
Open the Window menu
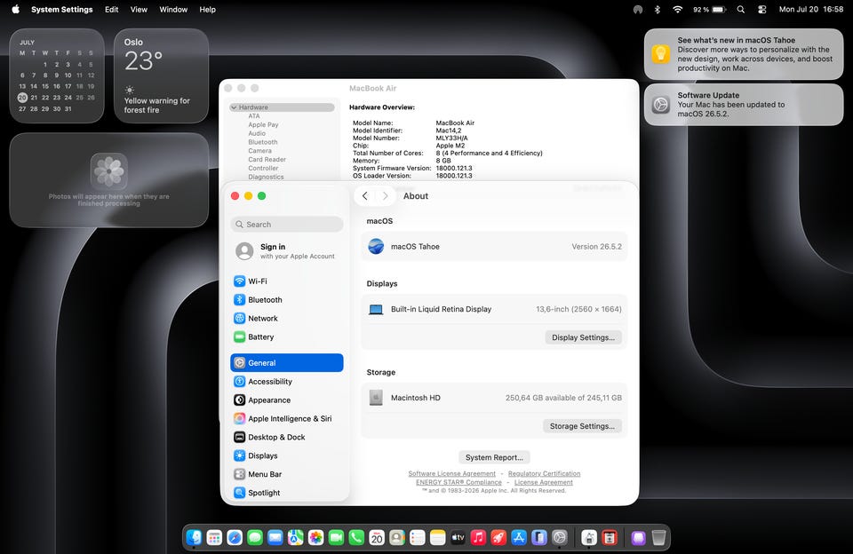[173, 9]
